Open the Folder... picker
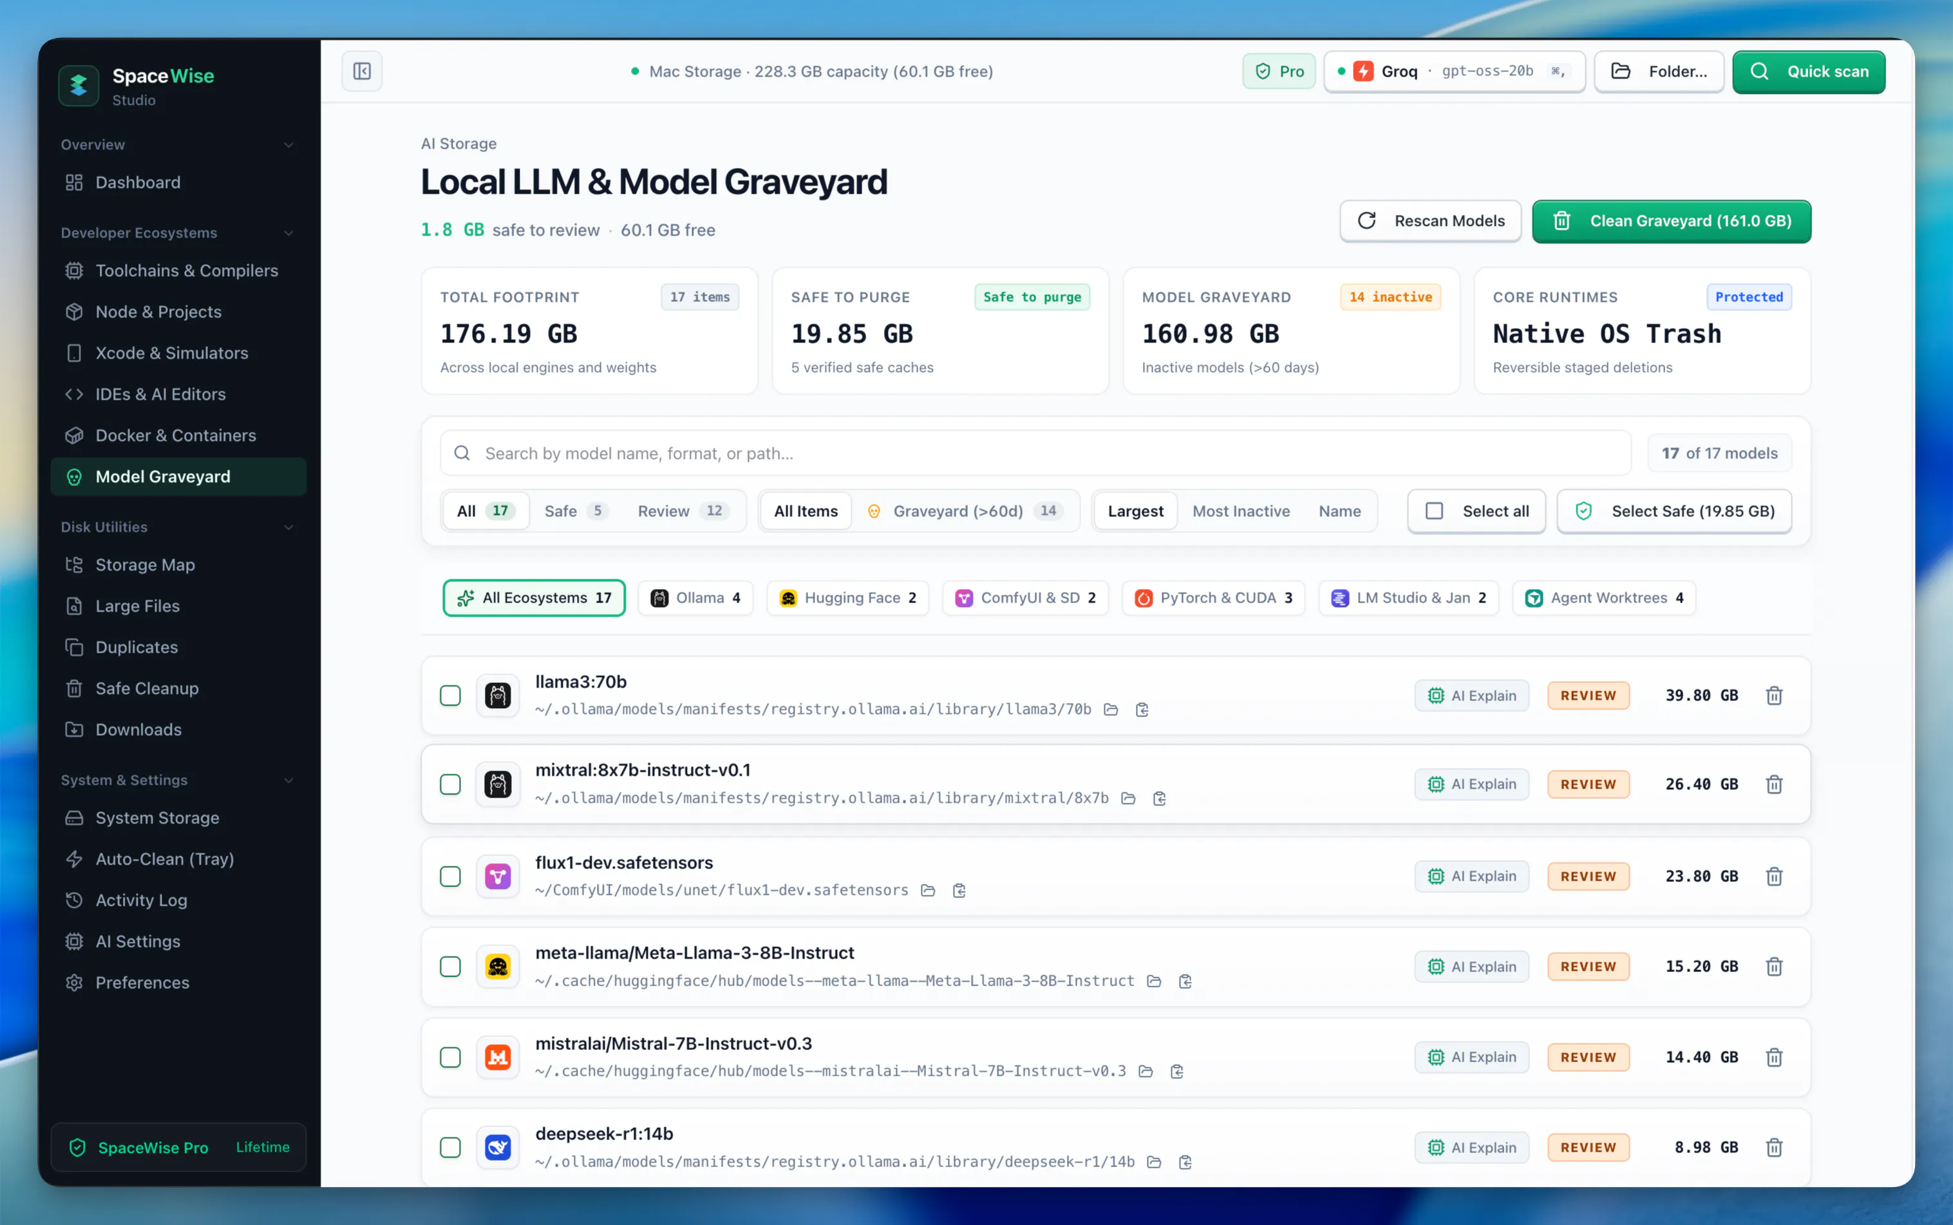This screenshot has height=1225, width=1953. [1658, 71]
